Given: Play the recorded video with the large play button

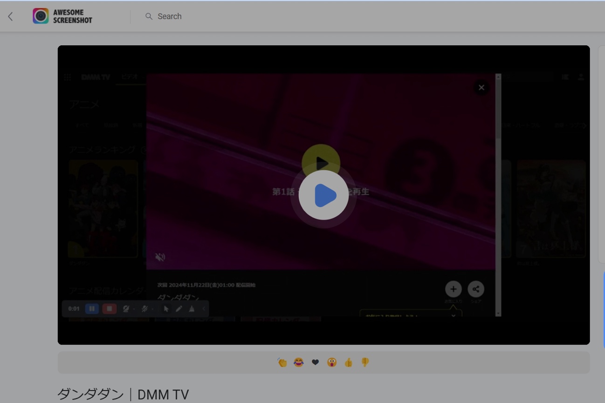Looking at the screenshot, I should coord(323,195).
